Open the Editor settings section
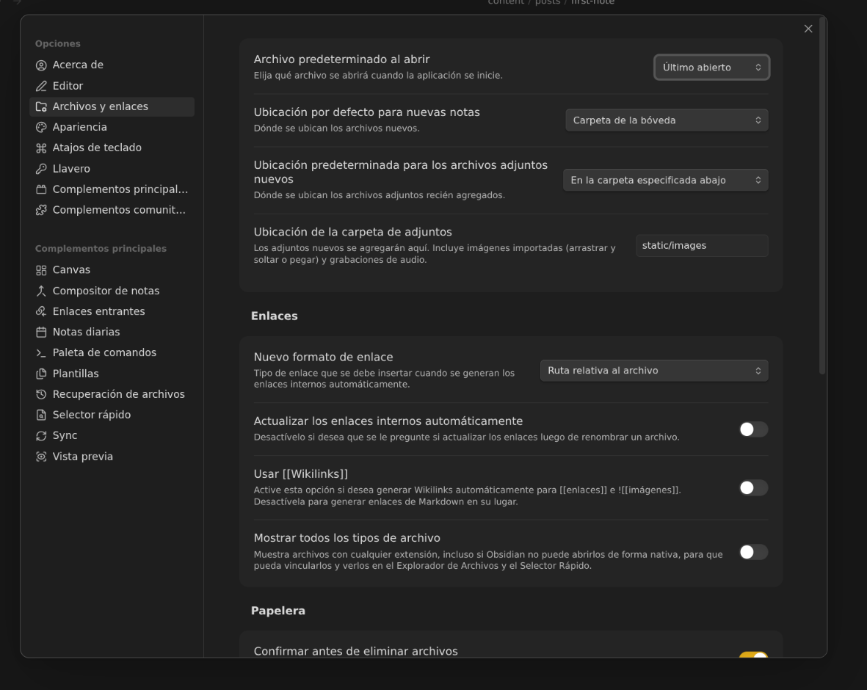 pos(68,86)
